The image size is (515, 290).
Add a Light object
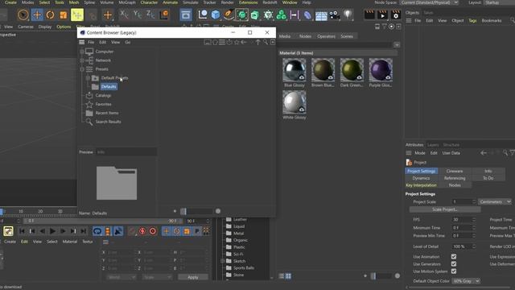pyautogui.click(x=348, y=14)
